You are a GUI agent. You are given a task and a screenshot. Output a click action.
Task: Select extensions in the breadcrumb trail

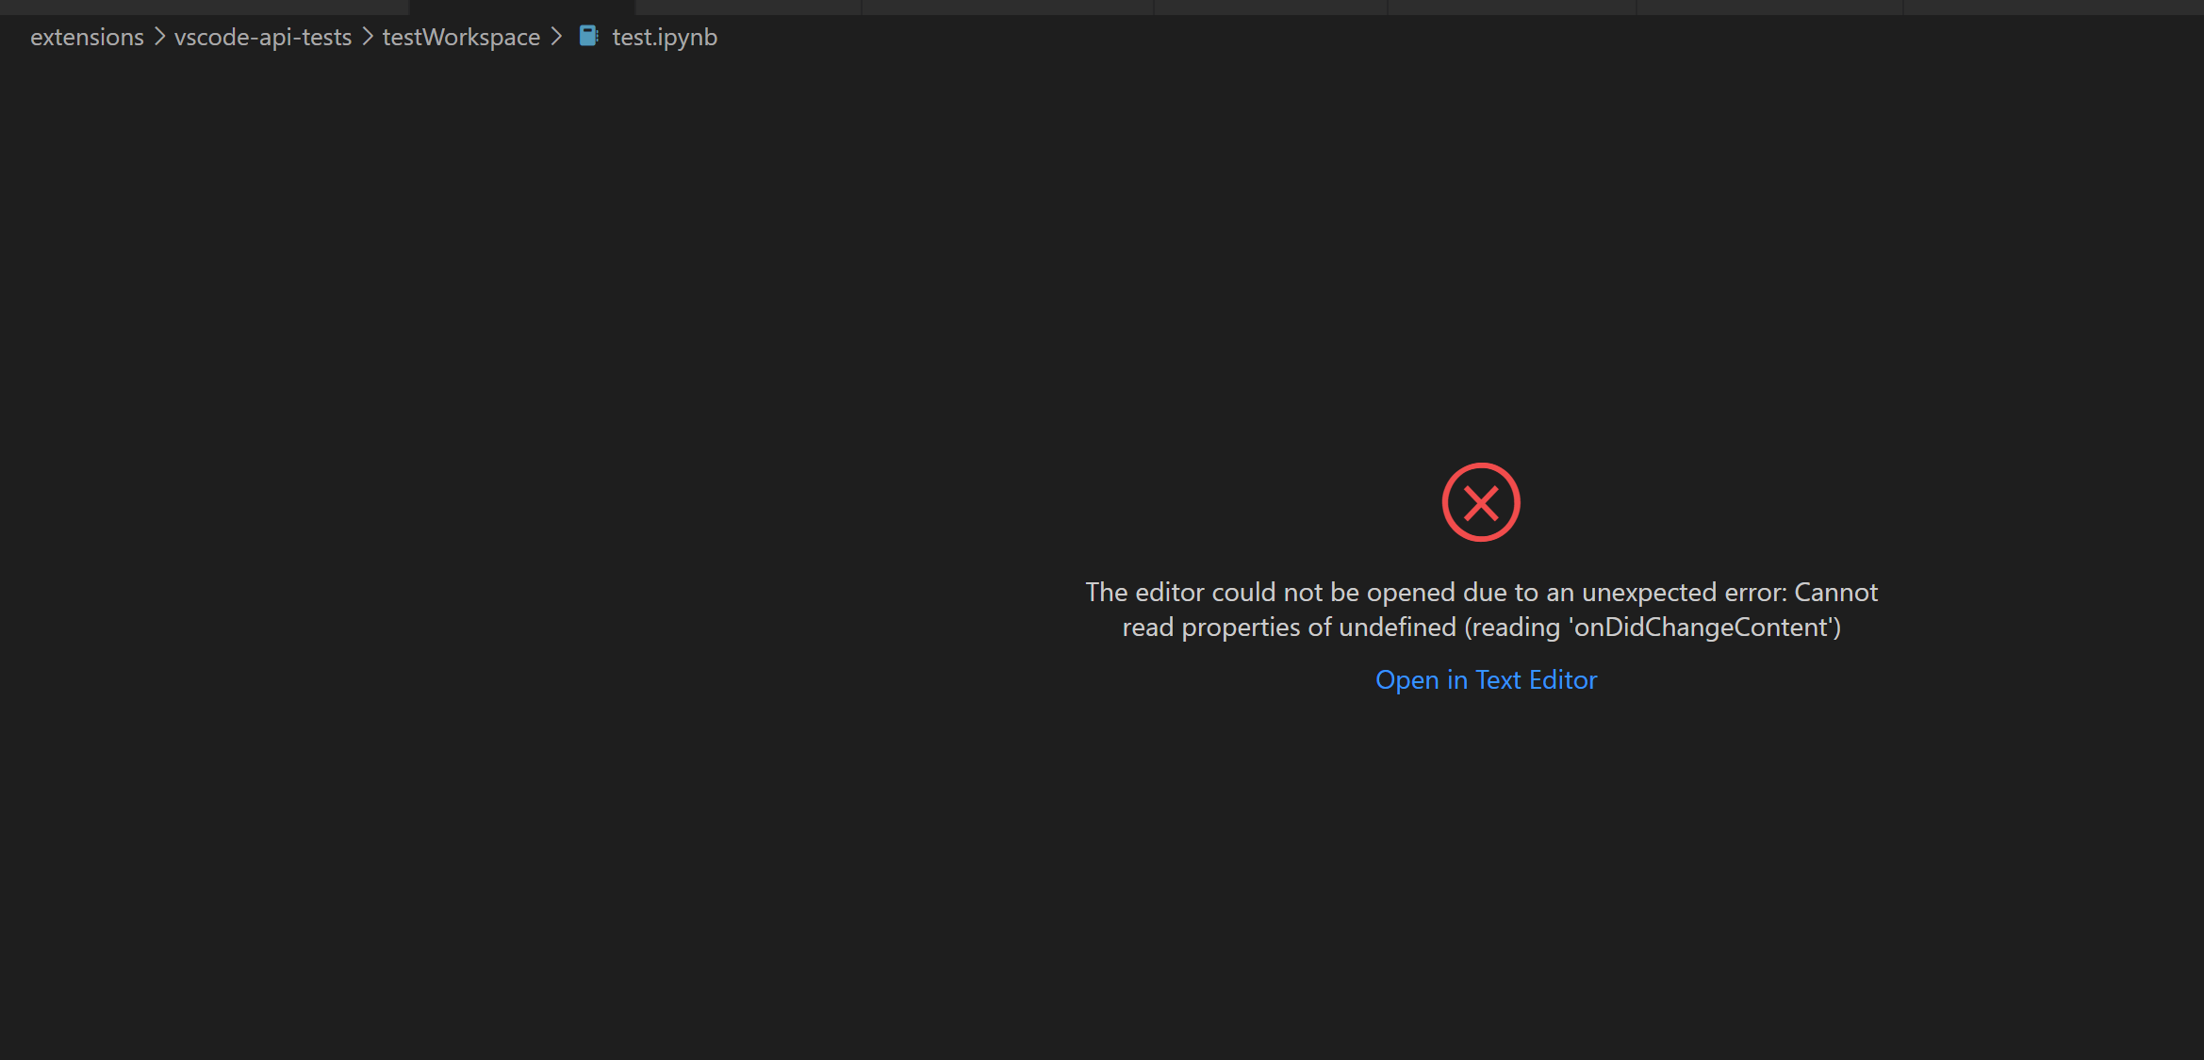(x=86, y=36)
